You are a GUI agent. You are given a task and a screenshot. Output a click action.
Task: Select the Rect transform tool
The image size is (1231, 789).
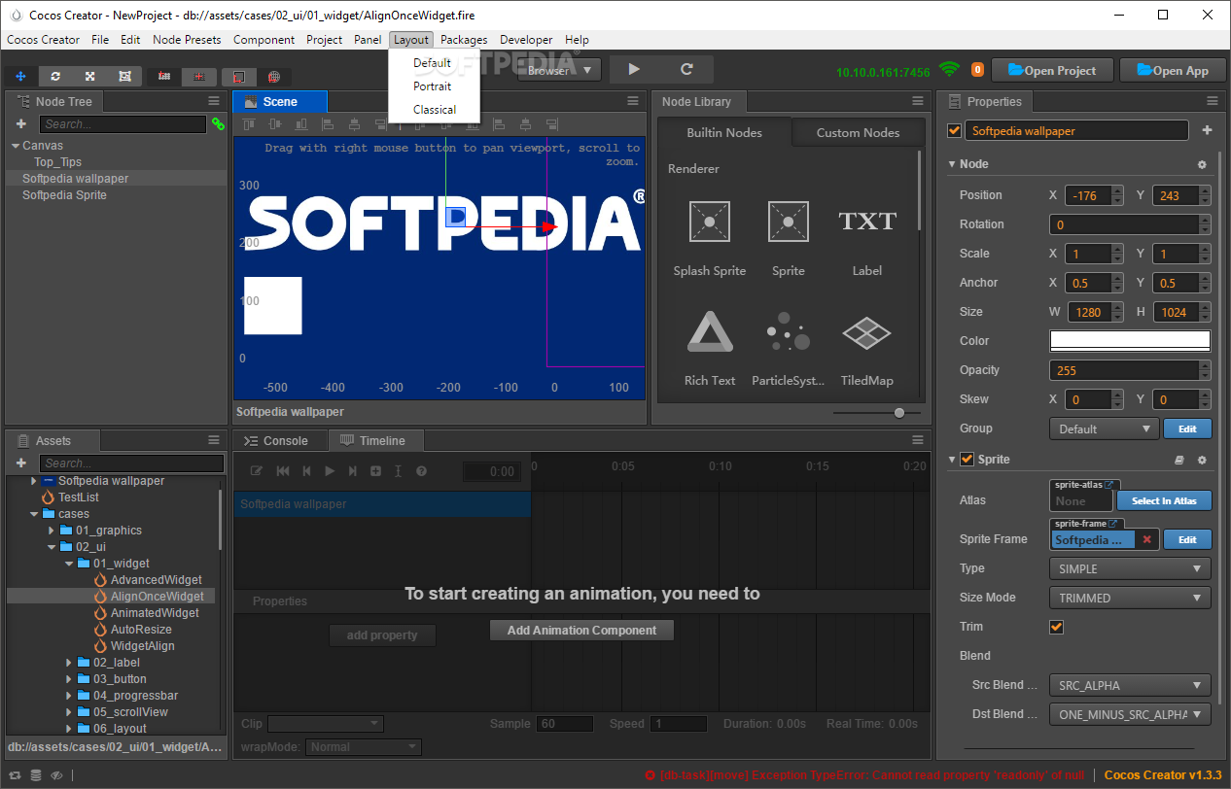pos(124,76)
